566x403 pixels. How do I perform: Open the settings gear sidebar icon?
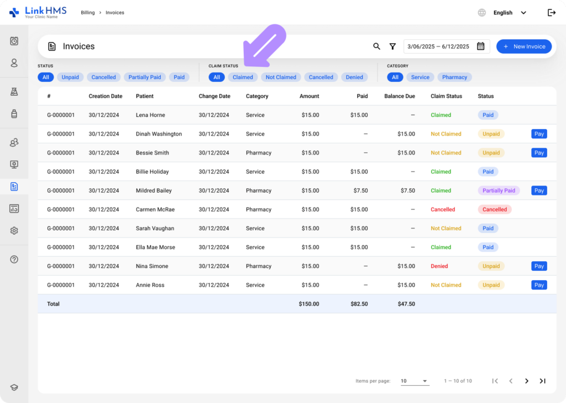[14, 231]
